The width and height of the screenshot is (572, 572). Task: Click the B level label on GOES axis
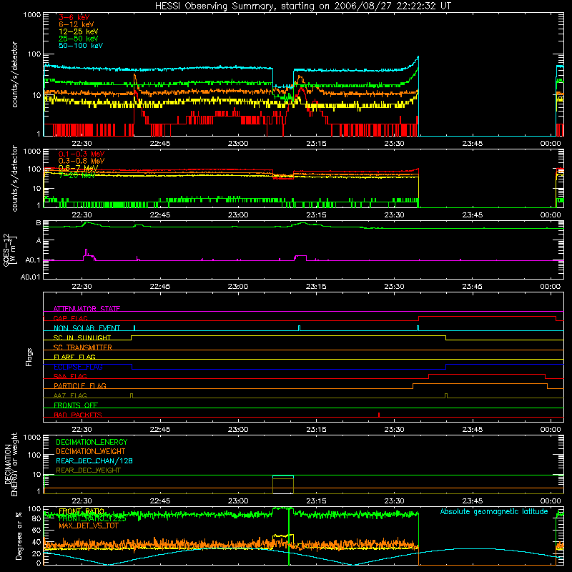tap(39, 223)
